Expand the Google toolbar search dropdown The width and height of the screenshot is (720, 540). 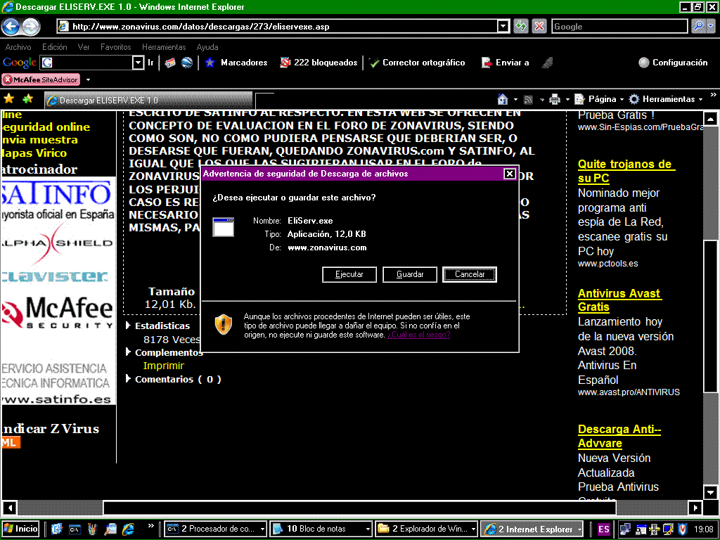[138, 63]
